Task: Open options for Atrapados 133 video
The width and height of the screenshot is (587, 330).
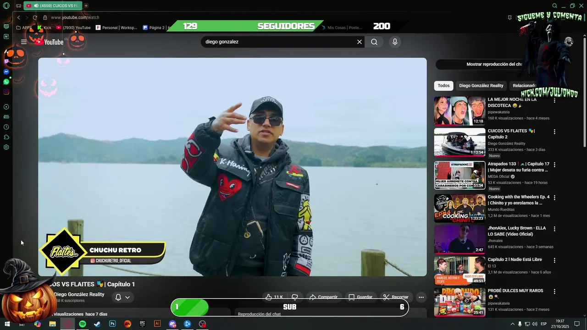Action: click(x=554, y=165)
